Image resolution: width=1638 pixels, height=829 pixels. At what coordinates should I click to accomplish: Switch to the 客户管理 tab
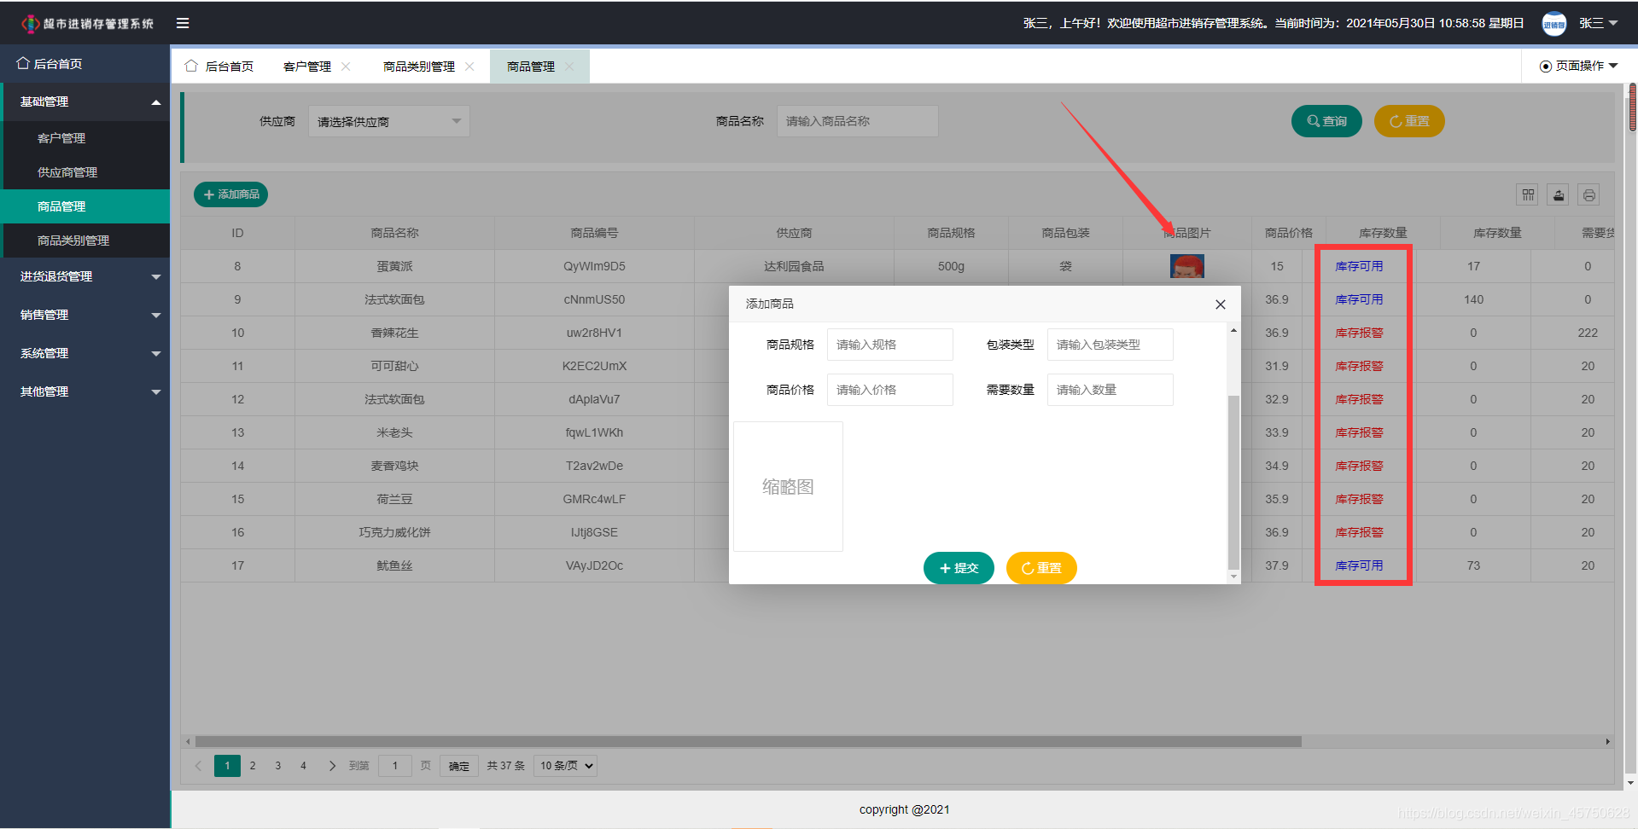[x=307, y=65]
